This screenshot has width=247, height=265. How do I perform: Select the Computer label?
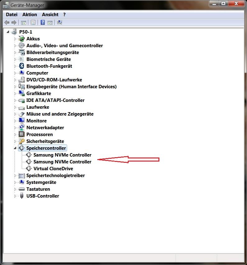(x=37, y=73)
